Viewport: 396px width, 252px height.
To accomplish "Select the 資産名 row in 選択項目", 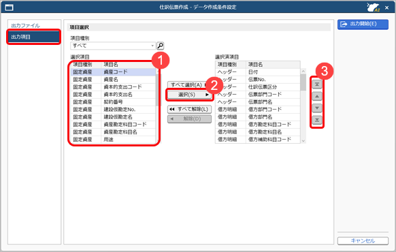I will click(x=113, y=80).
